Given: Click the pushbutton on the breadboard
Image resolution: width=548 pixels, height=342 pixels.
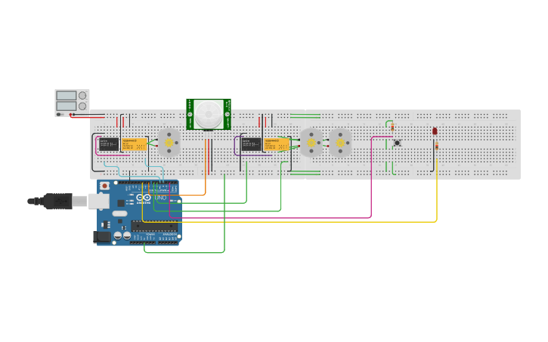Looking at the screenshot, I should point(397,143).
